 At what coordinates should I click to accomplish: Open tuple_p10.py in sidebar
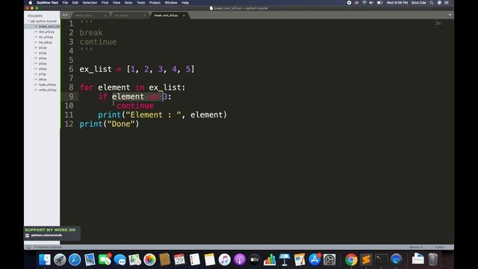pos(47,84)
